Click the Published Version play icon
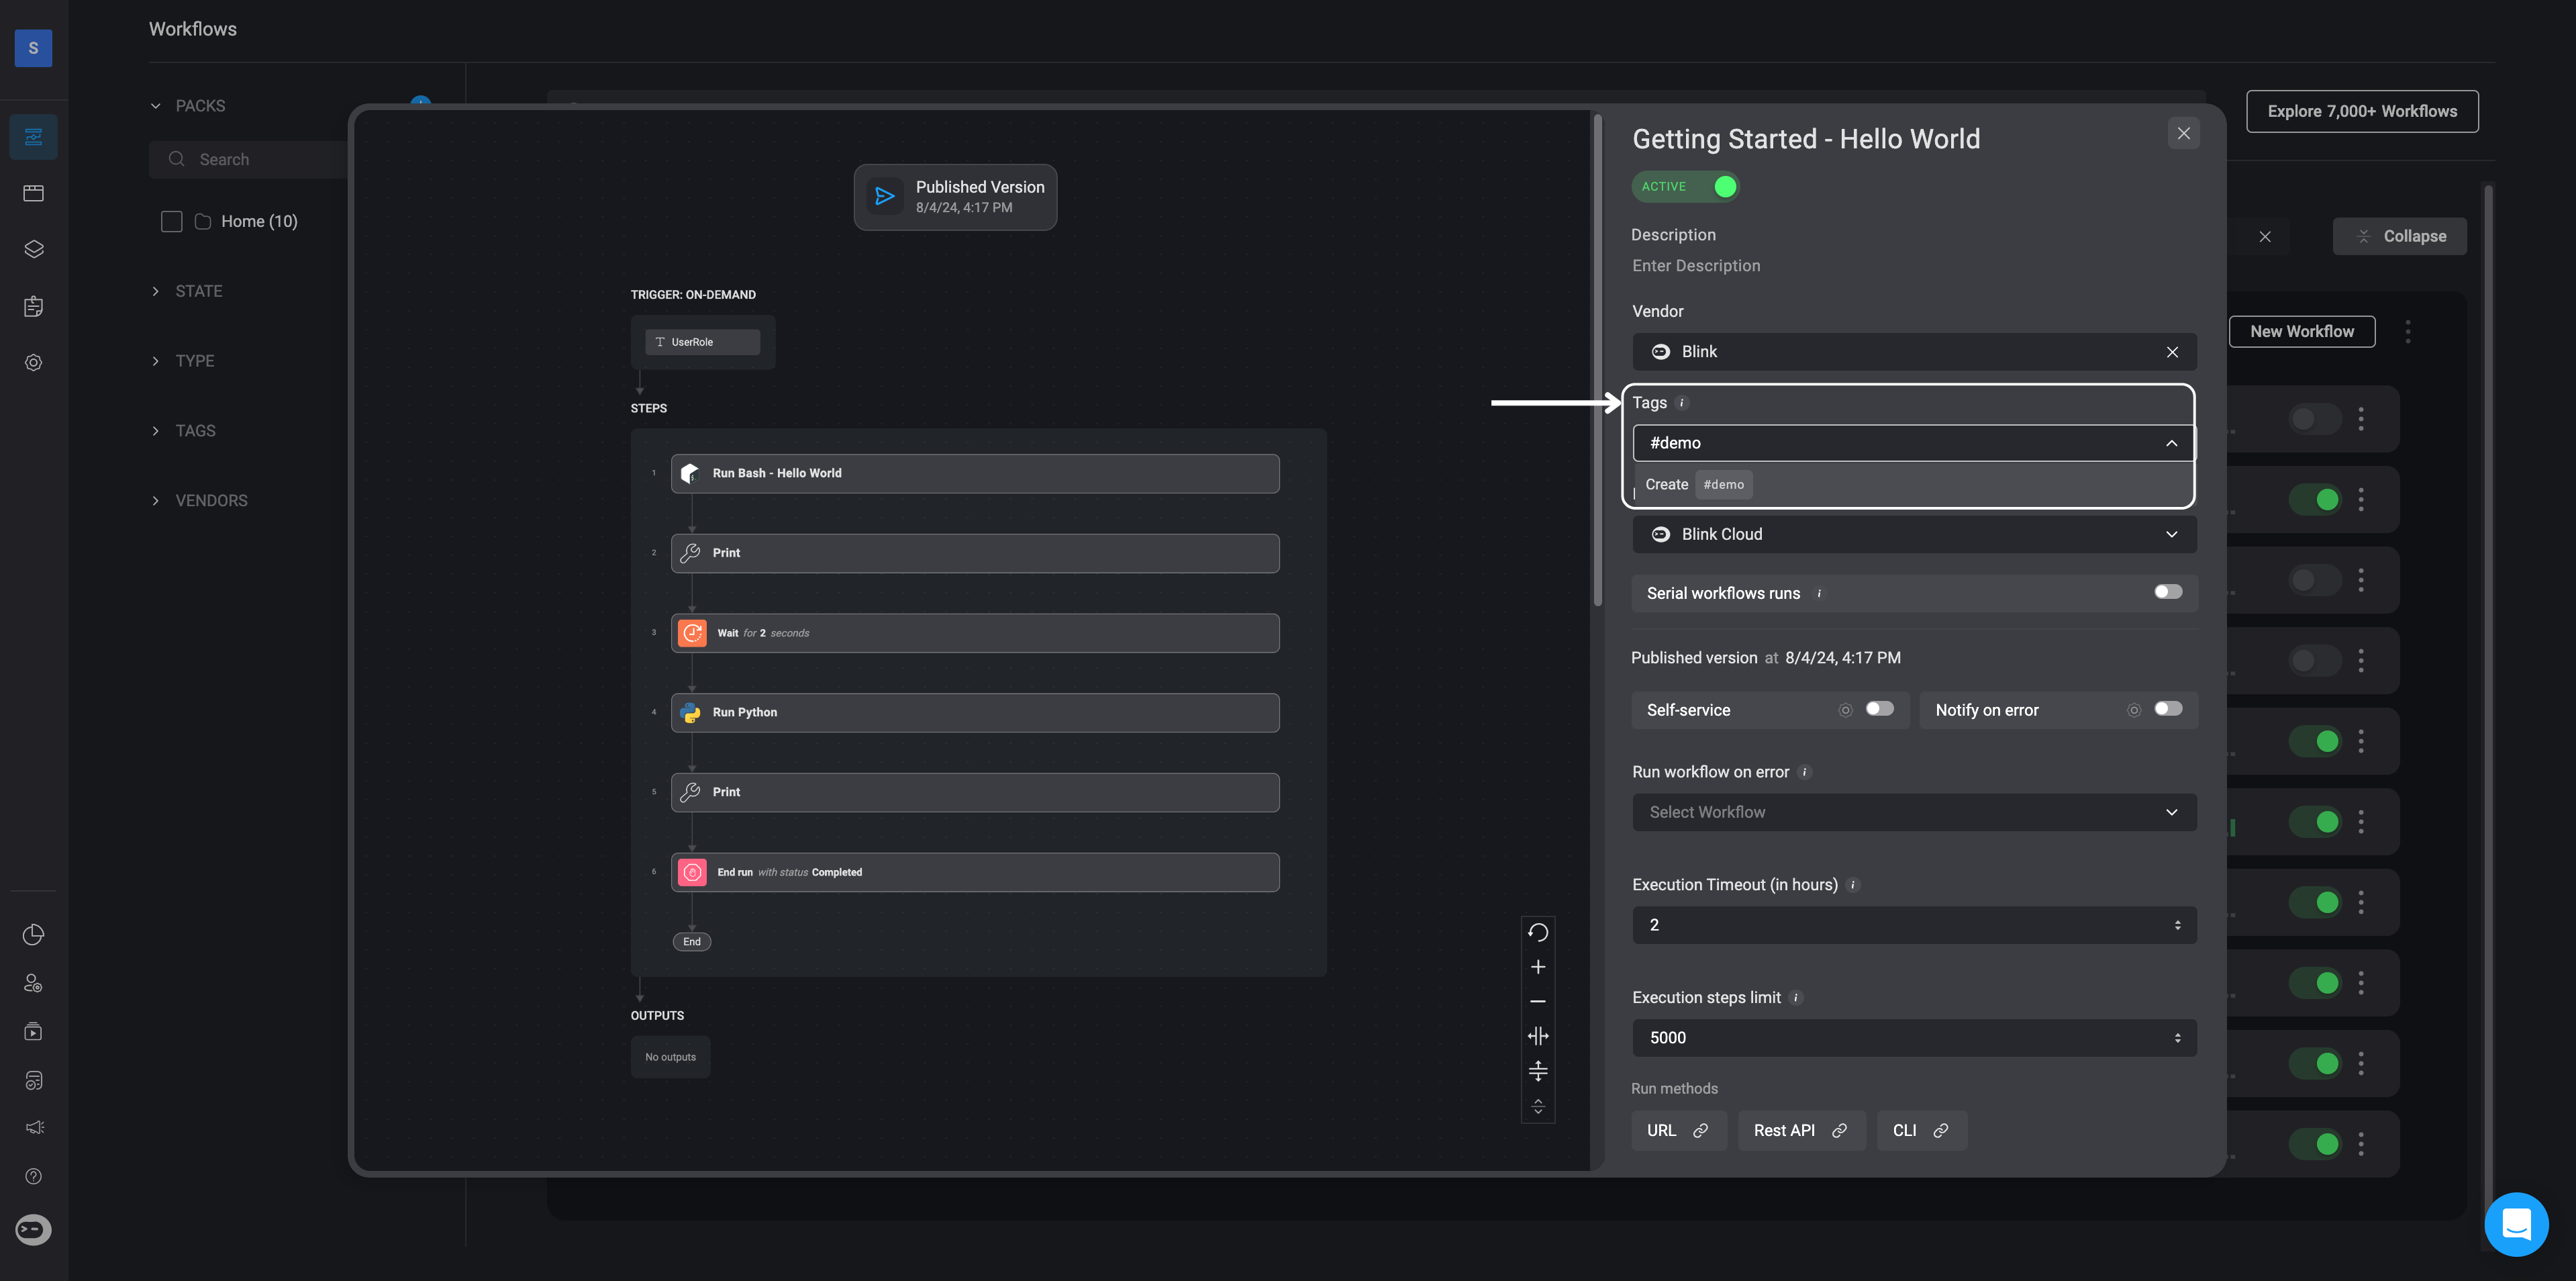The image size is (2576, 1281). click(x=884, y=196)
